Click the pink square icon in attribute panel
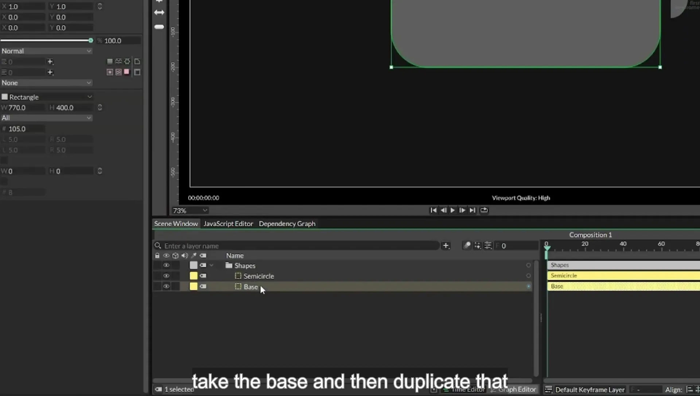700x396 pixels. click(127, 72)
